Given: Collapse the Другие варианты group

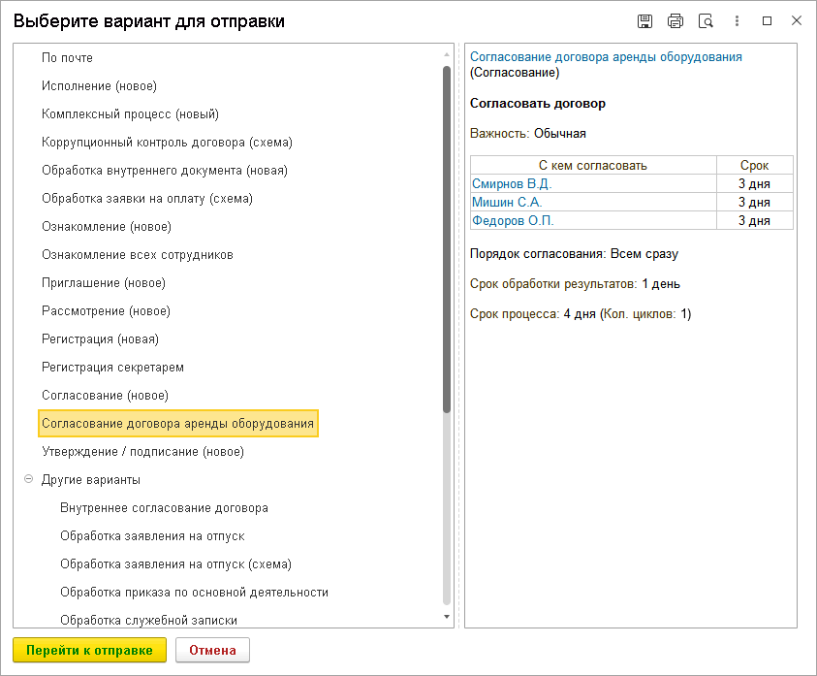Looking at the screenshot, I should pyautogui.click(x=29, y=479).
